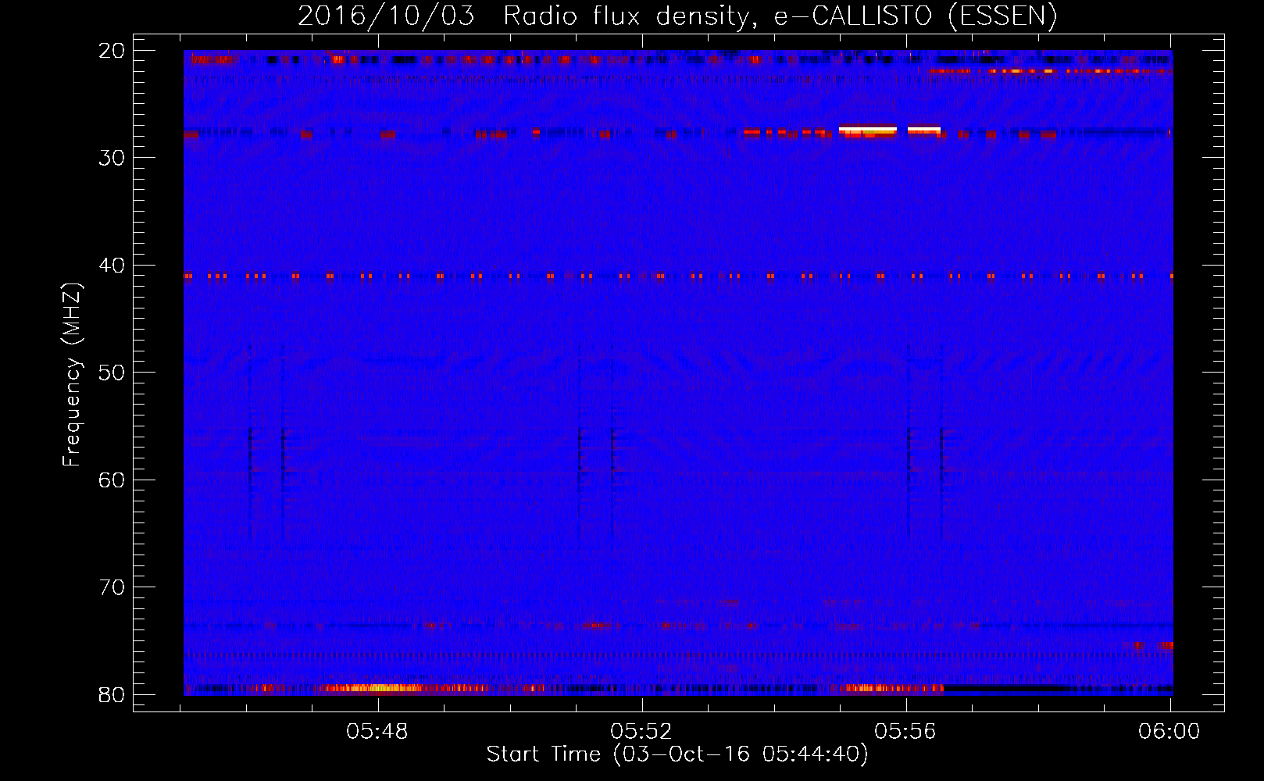The width and height of the screenshot is (1264, 781).
Task: Click the frequency tick label 80
Action: pos(112,695)
